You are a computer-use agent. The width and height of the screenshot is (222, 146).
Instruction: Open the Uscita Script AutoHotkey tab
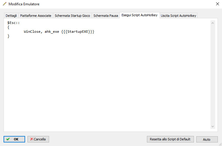[x=178, y=16]
